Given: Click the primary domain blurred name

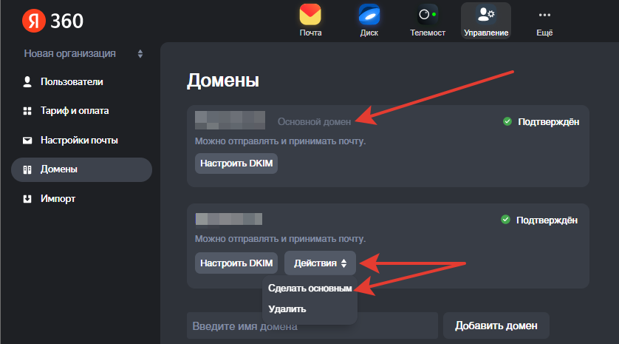Looking at the screenshot, I should (230, 120).
